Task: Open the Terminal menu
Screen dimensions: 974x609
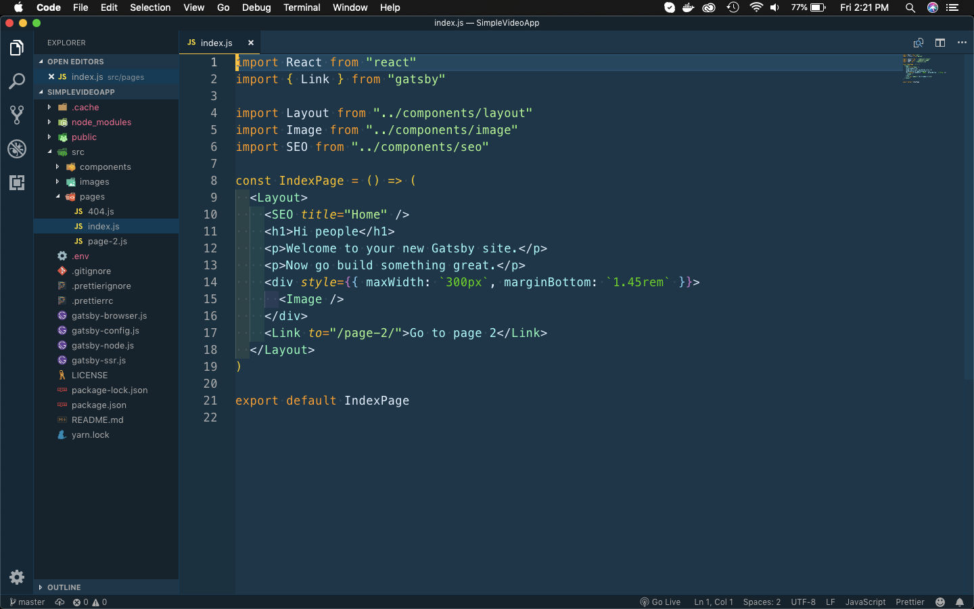Action: pos(302,7)
